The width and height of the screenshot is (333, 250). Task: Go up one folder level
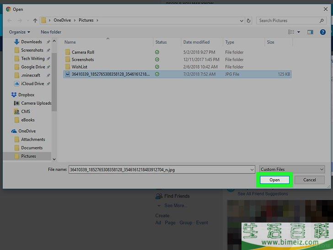pyautogui.click(x=35, y=21)
